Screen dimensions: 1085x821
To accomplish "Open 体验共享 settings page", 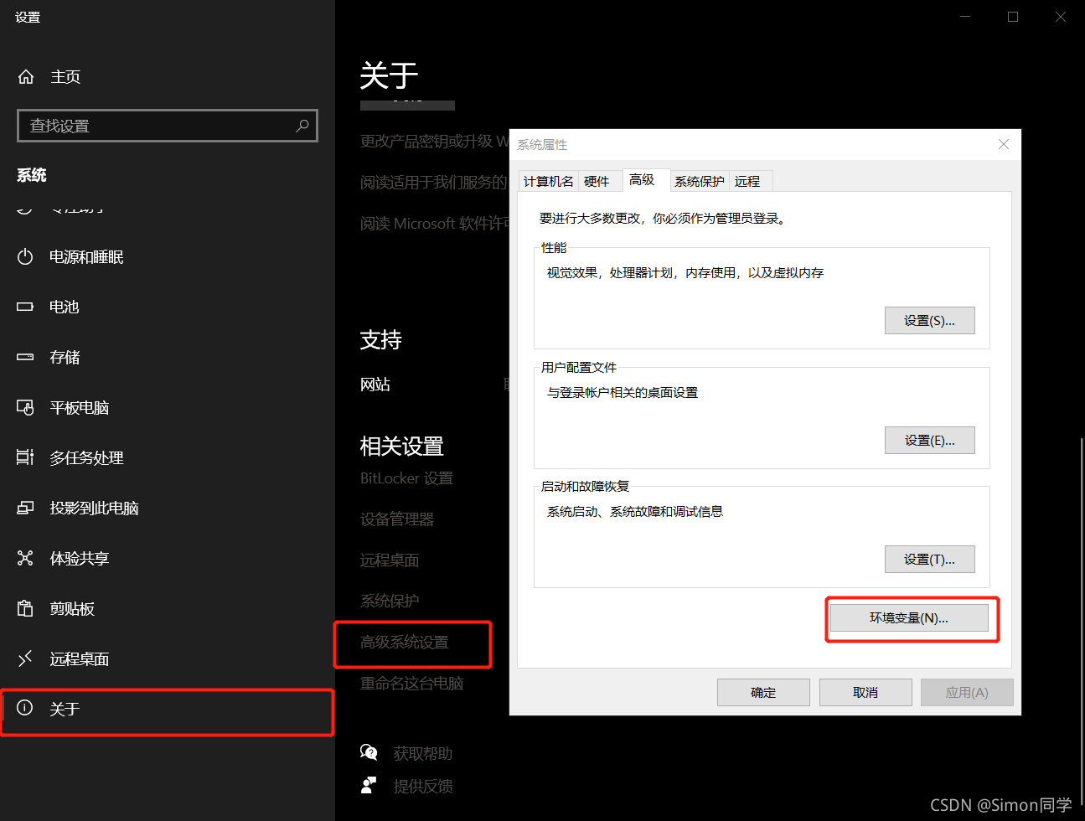I will (x=168, y=559).
